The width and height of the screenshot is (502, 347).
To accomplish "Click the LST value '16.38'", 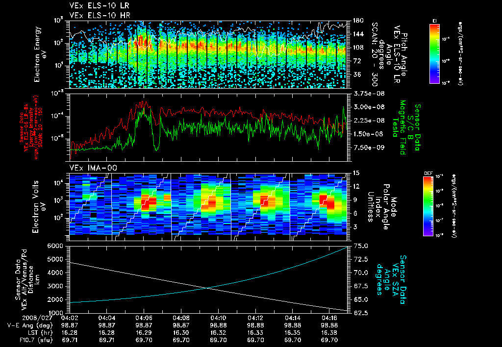I will tap(329, 333).
